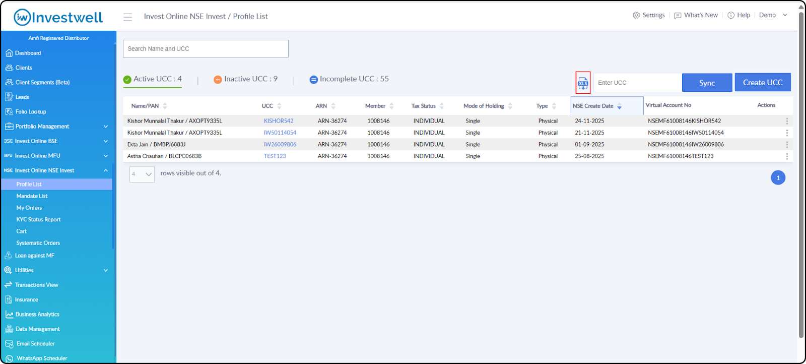The image size is (806, 364).
Task: Open Transactions View
Action: pos(31,285)
